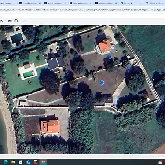Screen dimensions: 165x165
Task: Click the lower blue placemark pin
Action: coord(102,83)
